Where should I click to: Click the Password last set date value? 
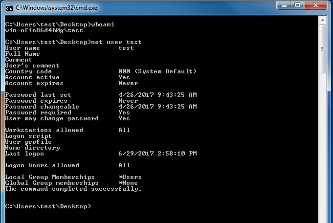point(157,95)
